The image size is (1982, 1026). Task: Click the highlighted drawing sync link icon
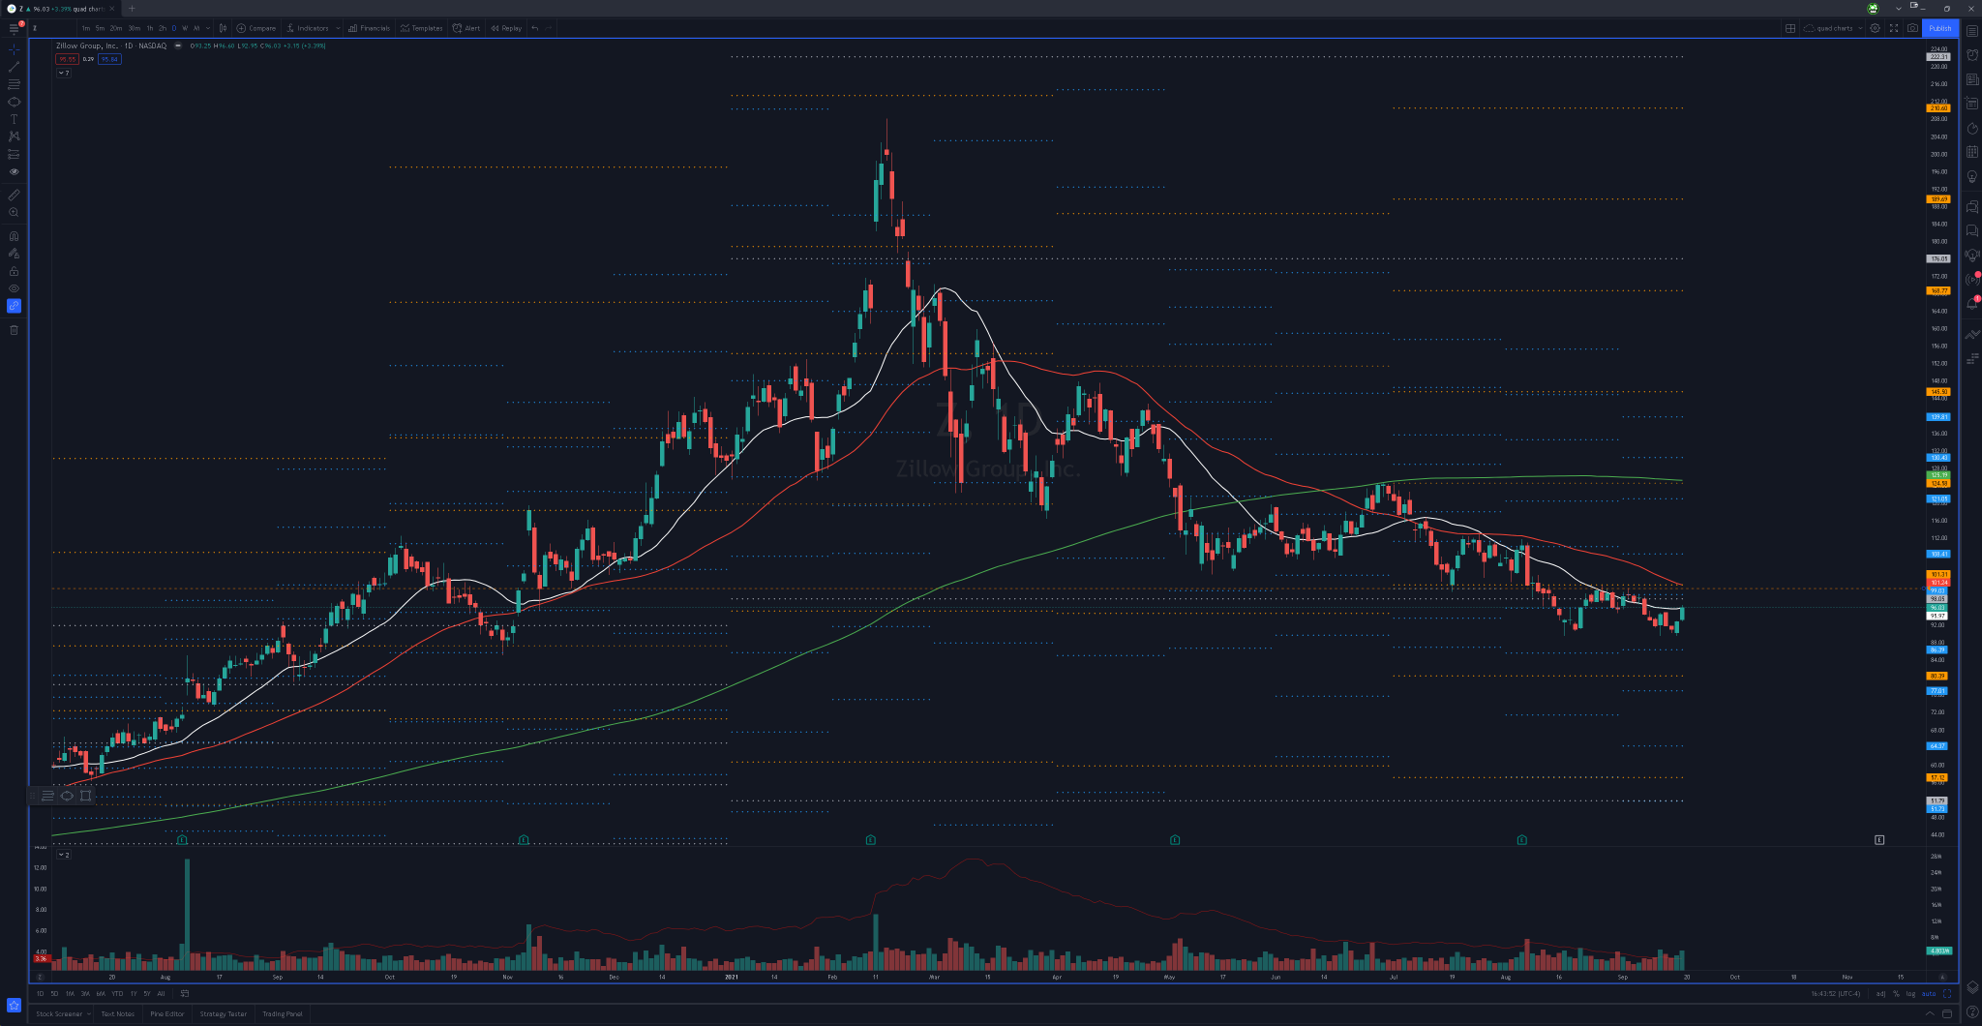click(14, 306)
